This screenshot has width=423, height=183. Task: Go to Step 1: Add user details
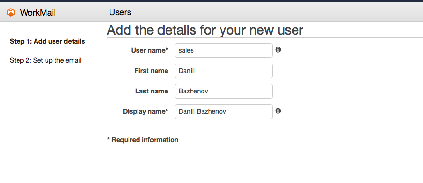47,42
